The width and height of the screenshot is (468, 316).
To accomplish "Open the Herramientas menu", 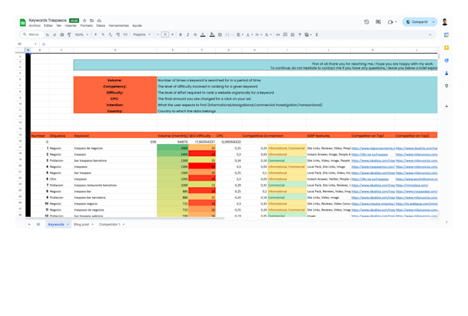I will (119, 25).
